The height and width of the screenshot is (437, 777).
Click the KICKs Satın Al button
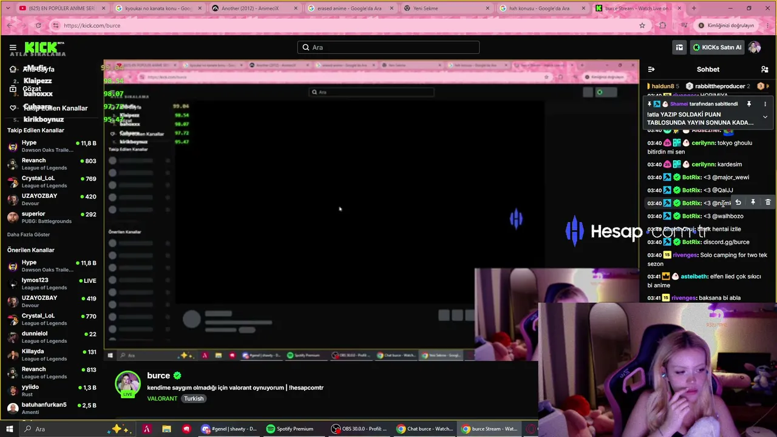tap(717, 47)
